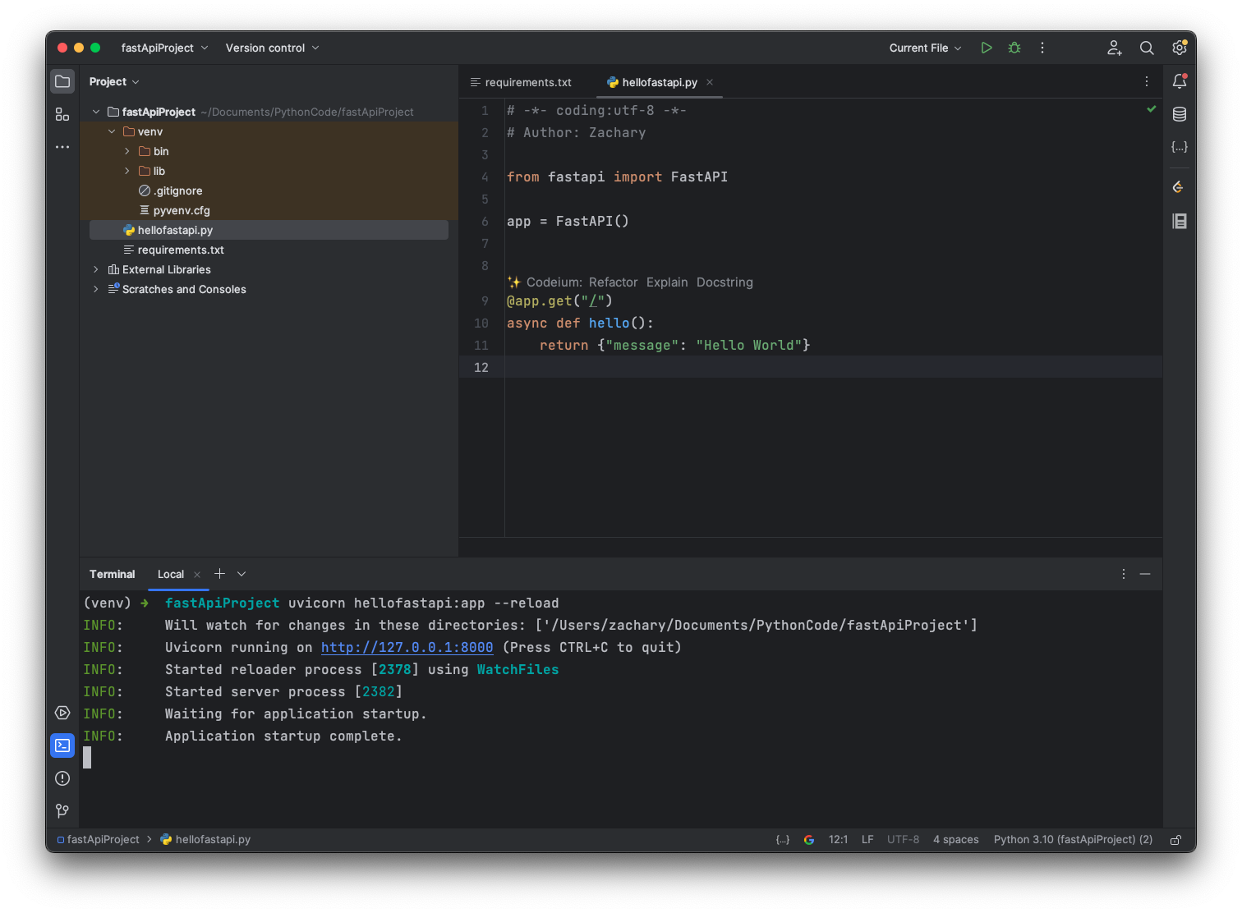Open the Database tool window
This screenshot has width=1242, height=913.
pyautogui.click(x=1180, y=114)
